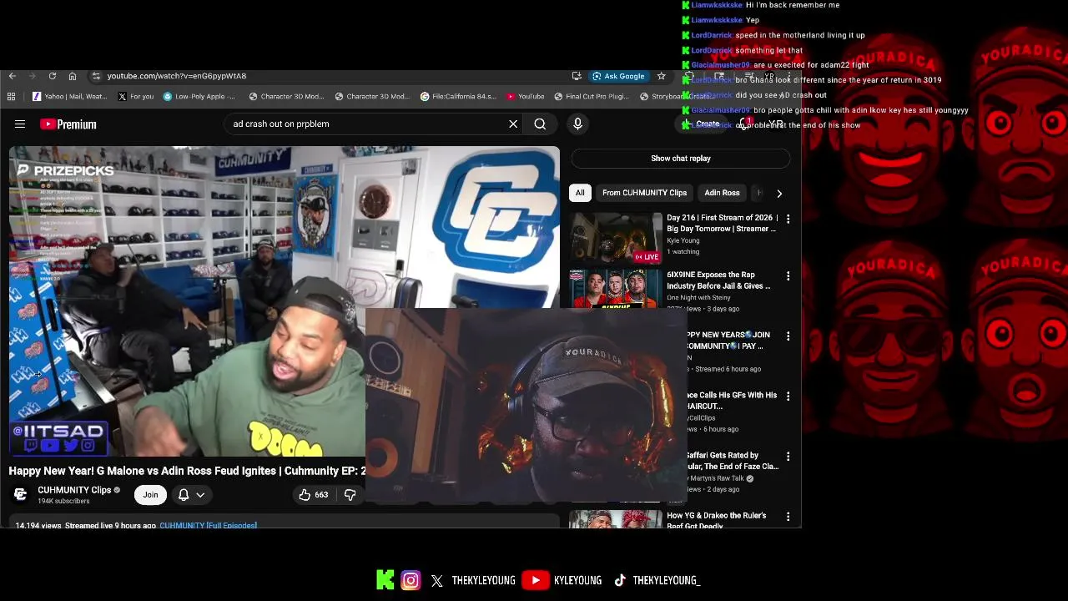Open How YG & Drakeo video title
Viewport: 1068px width, 601px height.
pos(717,520)
